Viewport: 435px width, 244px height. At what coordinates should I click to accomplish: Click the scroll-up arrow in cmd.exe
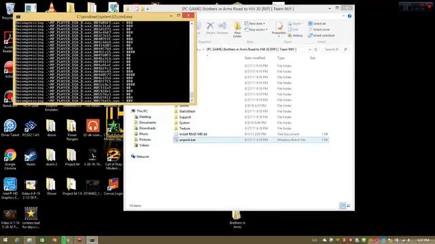[192, 24]
